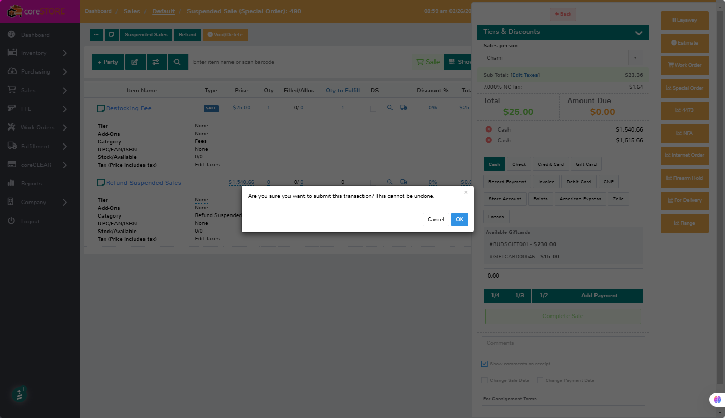Open Fulfillment in the sidebar
The image size is (725, 418).
point(35,146)
